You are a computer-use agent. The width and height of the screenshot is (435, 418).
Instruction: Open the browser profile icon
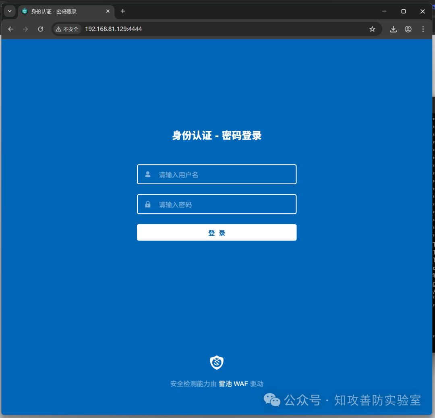pyautogui.click(x=408, y=29)
